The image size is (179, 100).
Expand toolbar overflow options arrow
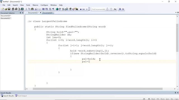click(89, 9)
